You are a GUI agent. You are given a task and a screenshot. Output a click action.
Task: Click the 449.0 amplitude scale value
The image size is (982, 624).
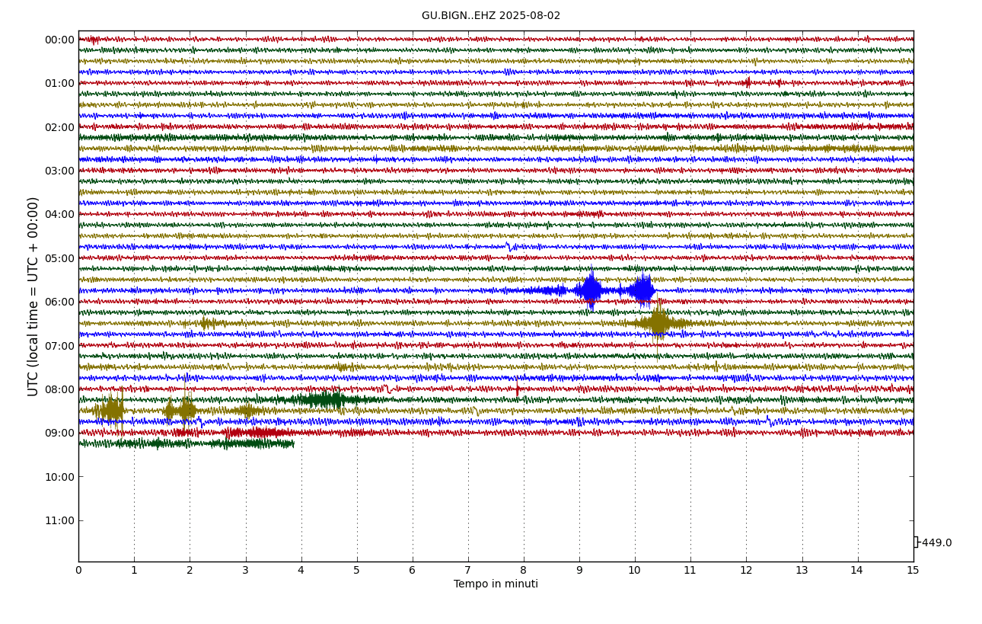936,543
